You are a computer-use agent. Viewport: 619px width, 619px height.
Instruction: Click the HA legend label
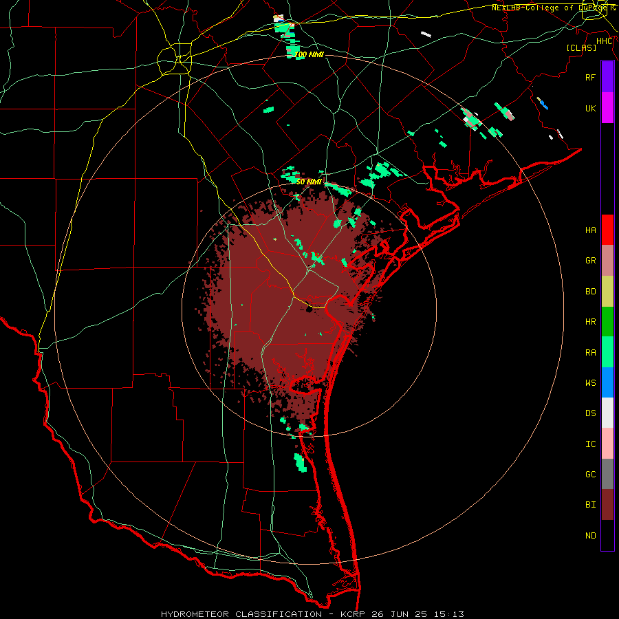(x=591, y=230)
